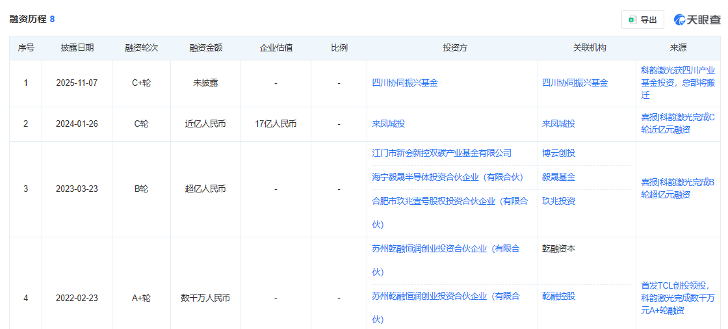Select the 未披露 amount cell
The height and width of the screenshot is (329, 728).
click(x=206, y=84)
